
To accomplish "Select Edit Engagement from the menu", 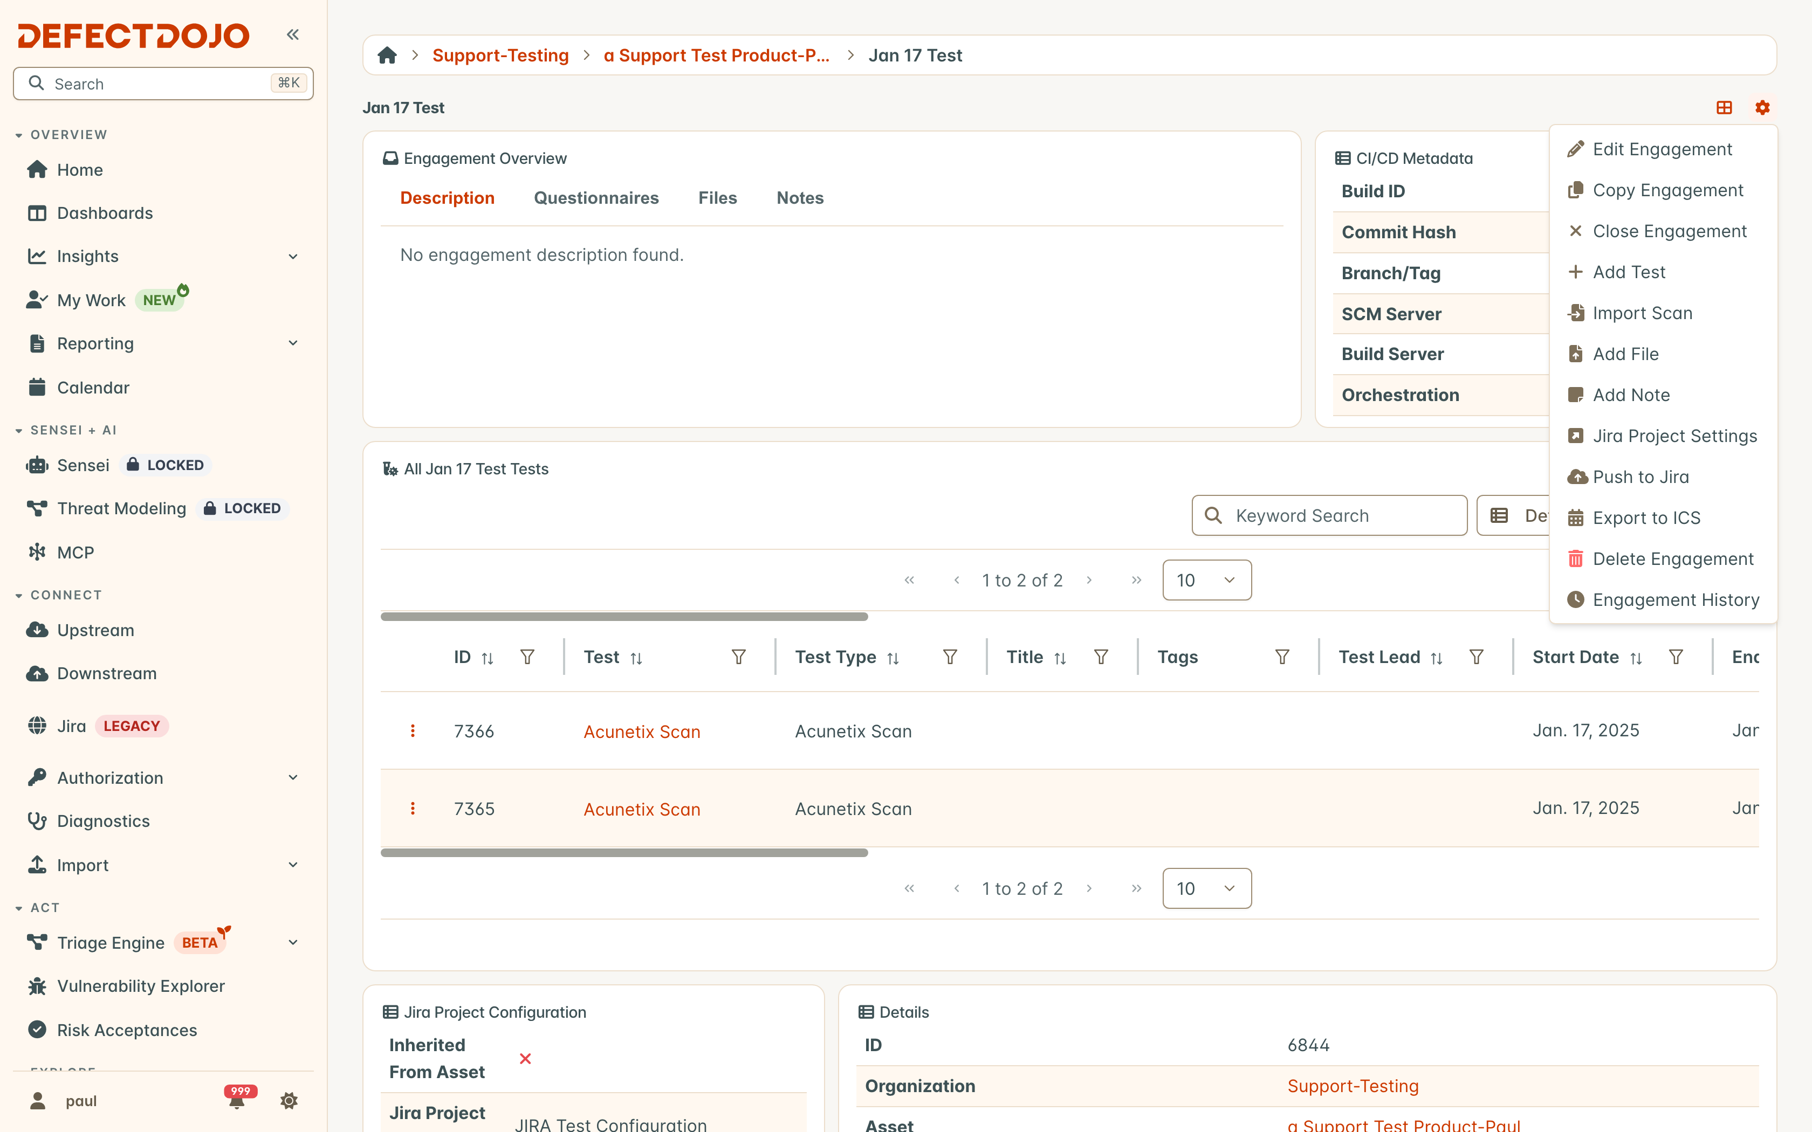I will pyautogui.click(x=1662, y=149).
